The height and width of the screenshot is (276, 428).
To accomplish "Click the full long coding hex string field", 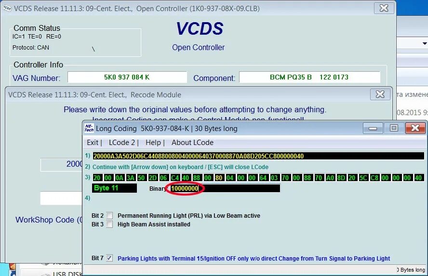I will coord(258,156).
